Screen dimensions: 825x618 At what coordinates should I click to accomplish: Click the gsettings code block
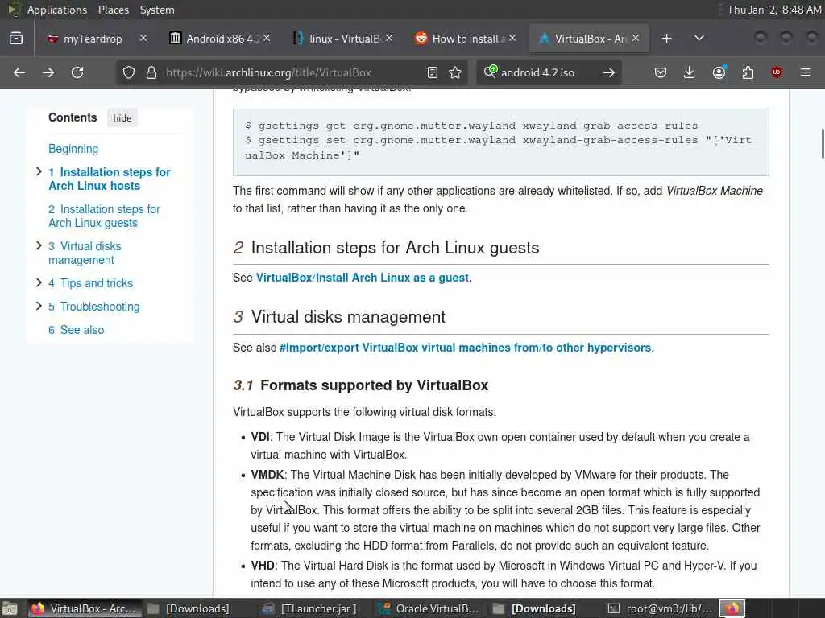point(501,142)
